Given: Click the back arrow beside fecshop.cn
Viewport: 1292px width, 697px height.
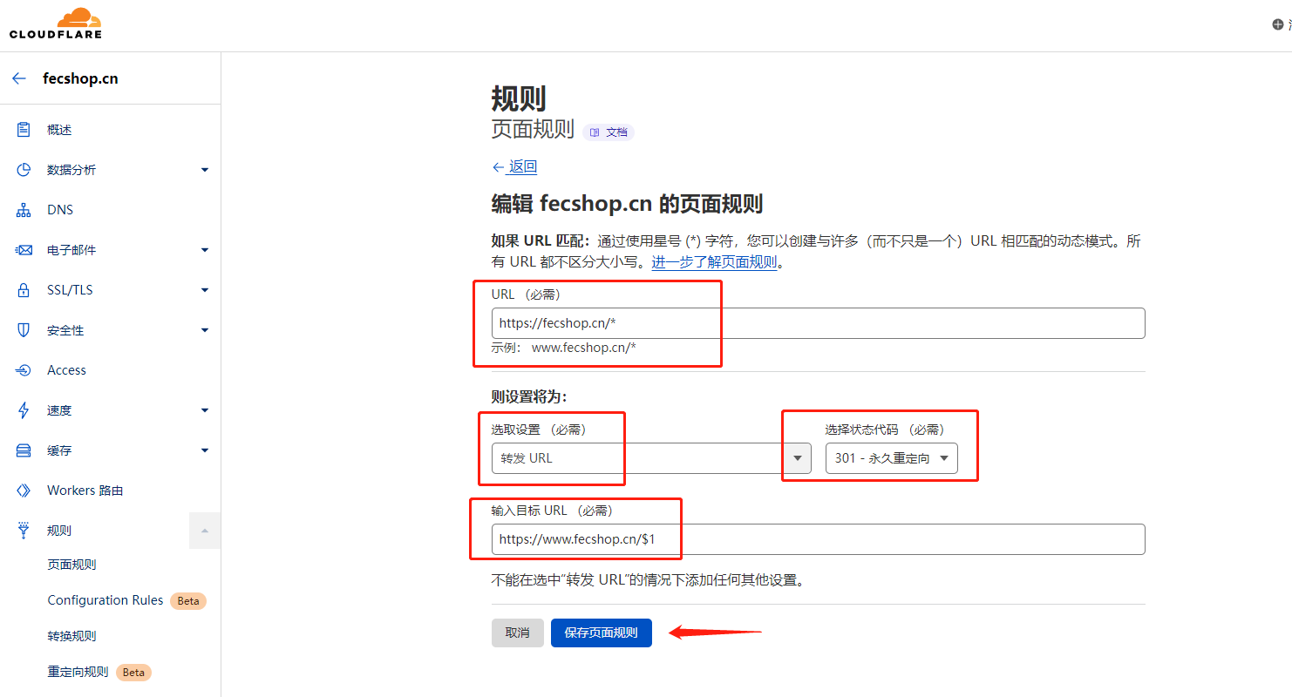Looking at the screenshot, I should 19,78.
